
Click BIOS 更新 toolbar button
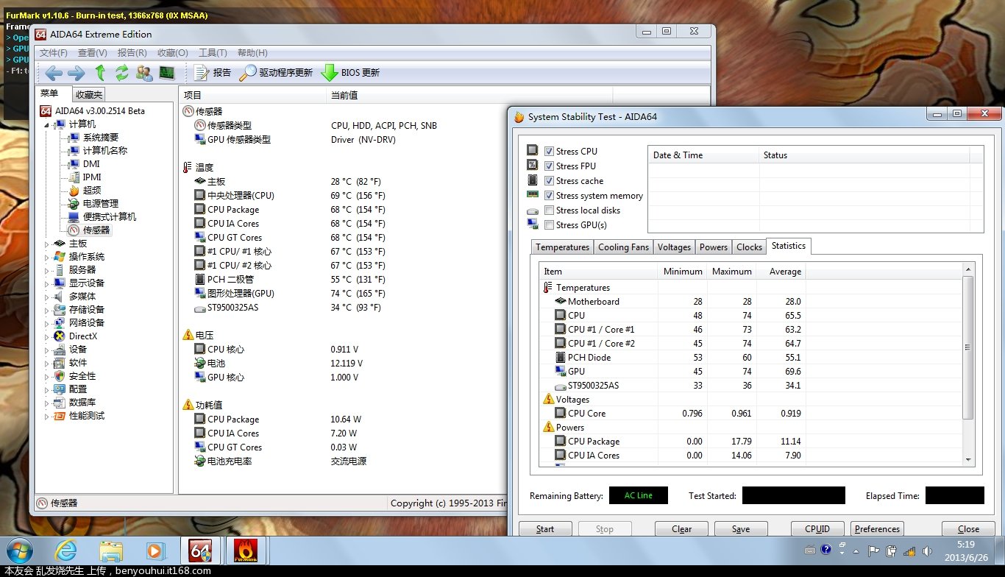click(x=351, y=73)
